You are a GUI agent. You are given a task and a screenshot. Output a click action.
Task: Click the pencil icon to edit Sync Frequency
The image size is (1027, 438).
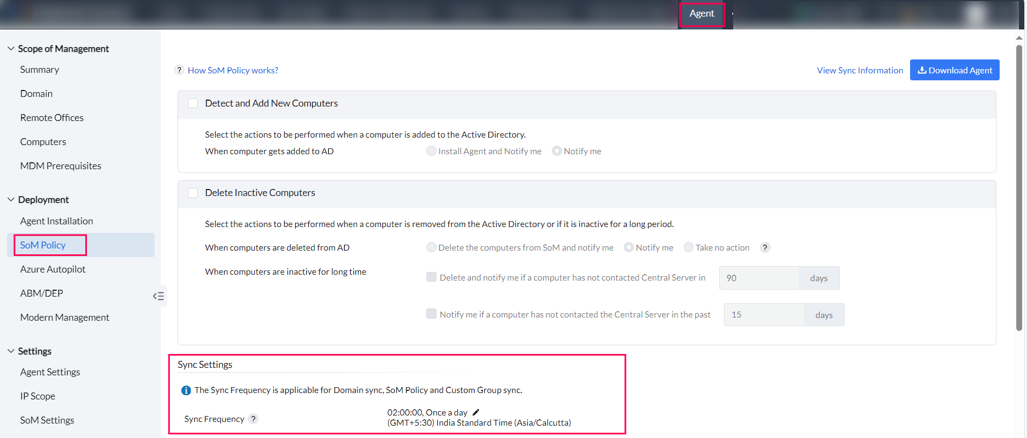pyautogui.click(x=476, y=412)
